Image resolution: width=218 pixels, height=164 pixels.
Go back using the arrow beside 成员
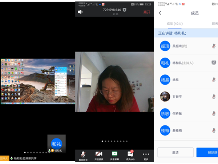point(160,13)
